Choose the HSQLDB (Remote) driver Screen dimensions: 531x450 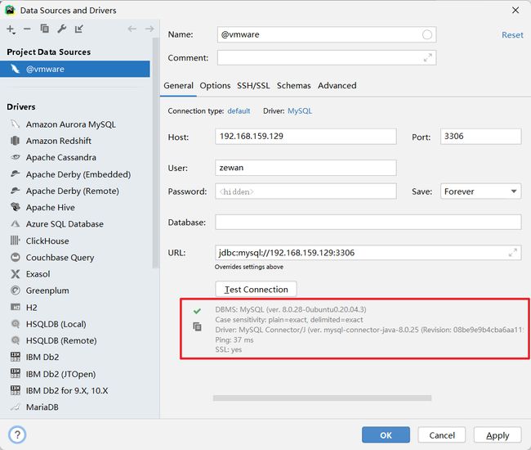(x=61, y=340)
